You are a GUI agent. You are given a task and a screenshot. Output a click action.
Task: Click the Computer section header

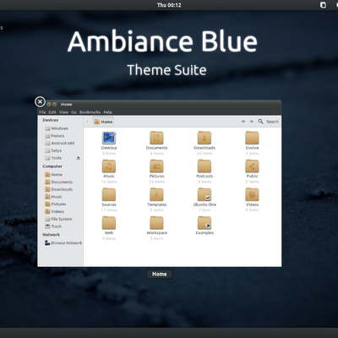click(x=52, y=166)
